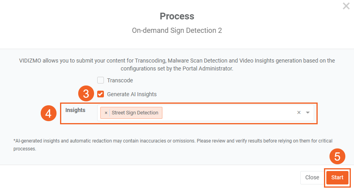The width and height of the screenshot is (354, 190).
Task: Click the orange step 4 badge
Action: (48, 114)
